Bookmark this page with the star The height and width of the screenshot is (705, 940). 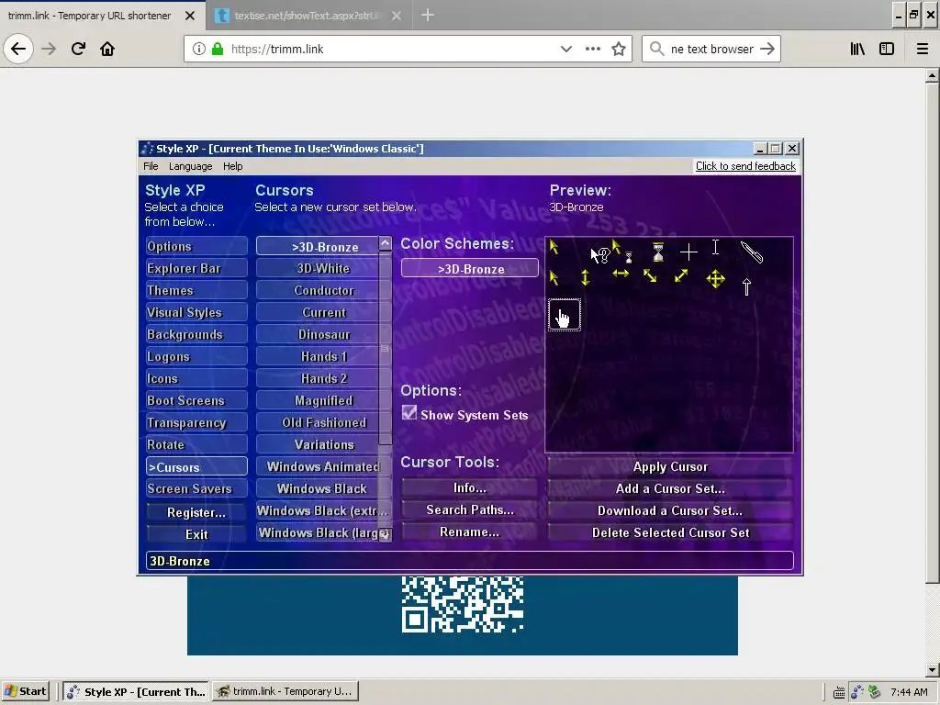click(x=619, y=50)
